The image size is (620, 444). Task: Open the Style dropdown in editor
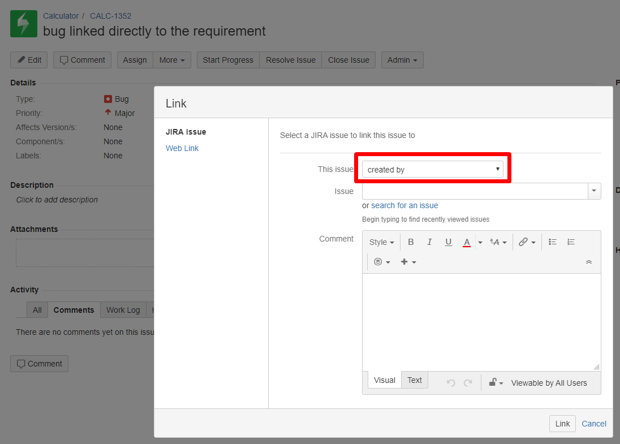coord(382,242)
